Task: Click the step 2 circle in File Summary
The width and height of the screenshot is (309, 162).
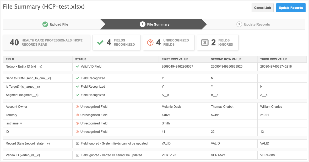Action: coord(142,24)
